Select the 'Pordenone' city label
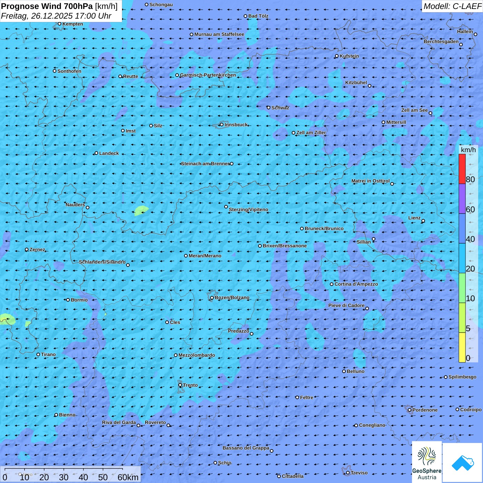Image resolution: width=483 pixels, height=483 pixels. pyautogui.click(x=425, y=410)
